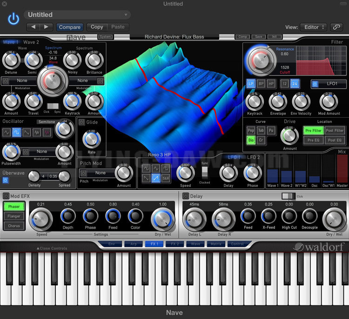Choose LFO square shape icon

[166, 169]
